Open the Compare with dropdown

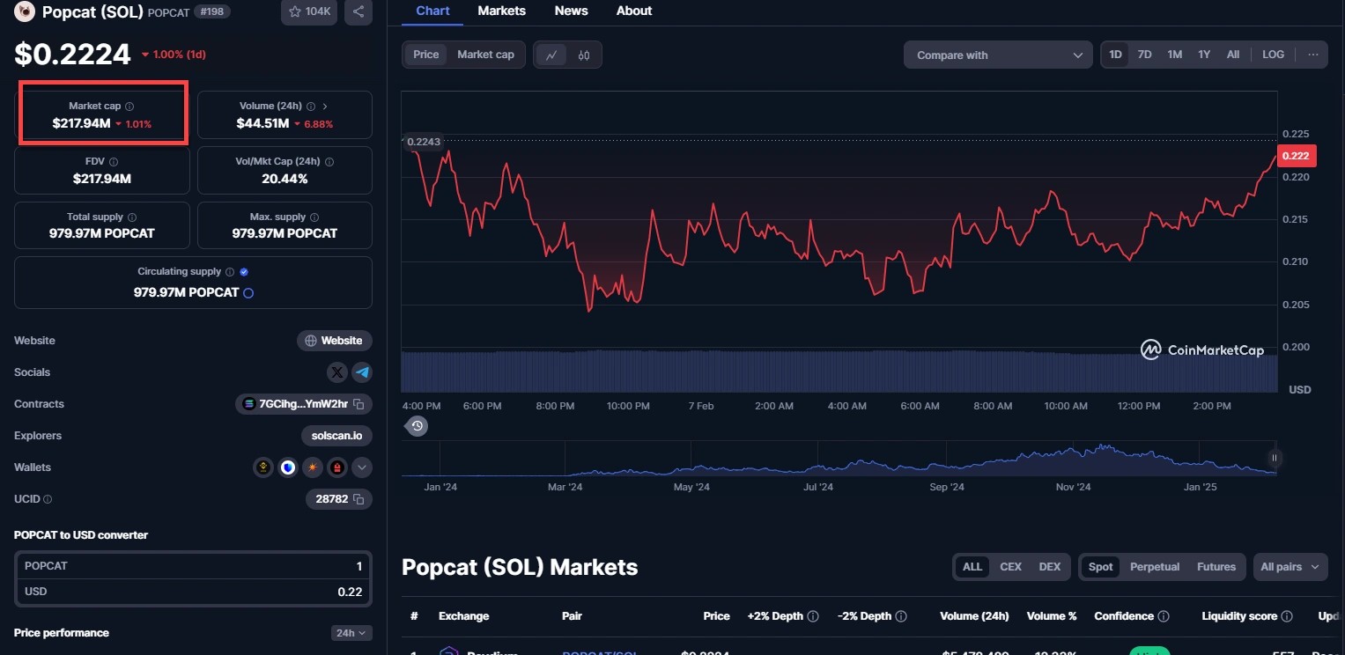(998, 55)
